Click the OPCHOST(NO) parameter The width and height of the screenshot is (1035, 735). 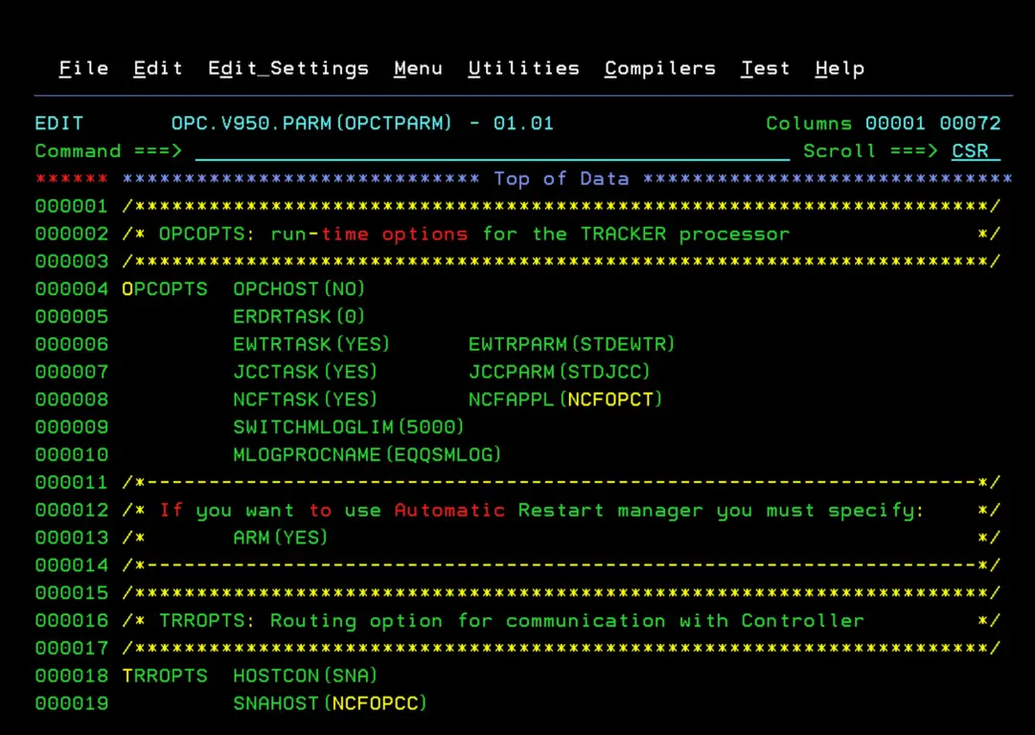(x=299, y=289)
